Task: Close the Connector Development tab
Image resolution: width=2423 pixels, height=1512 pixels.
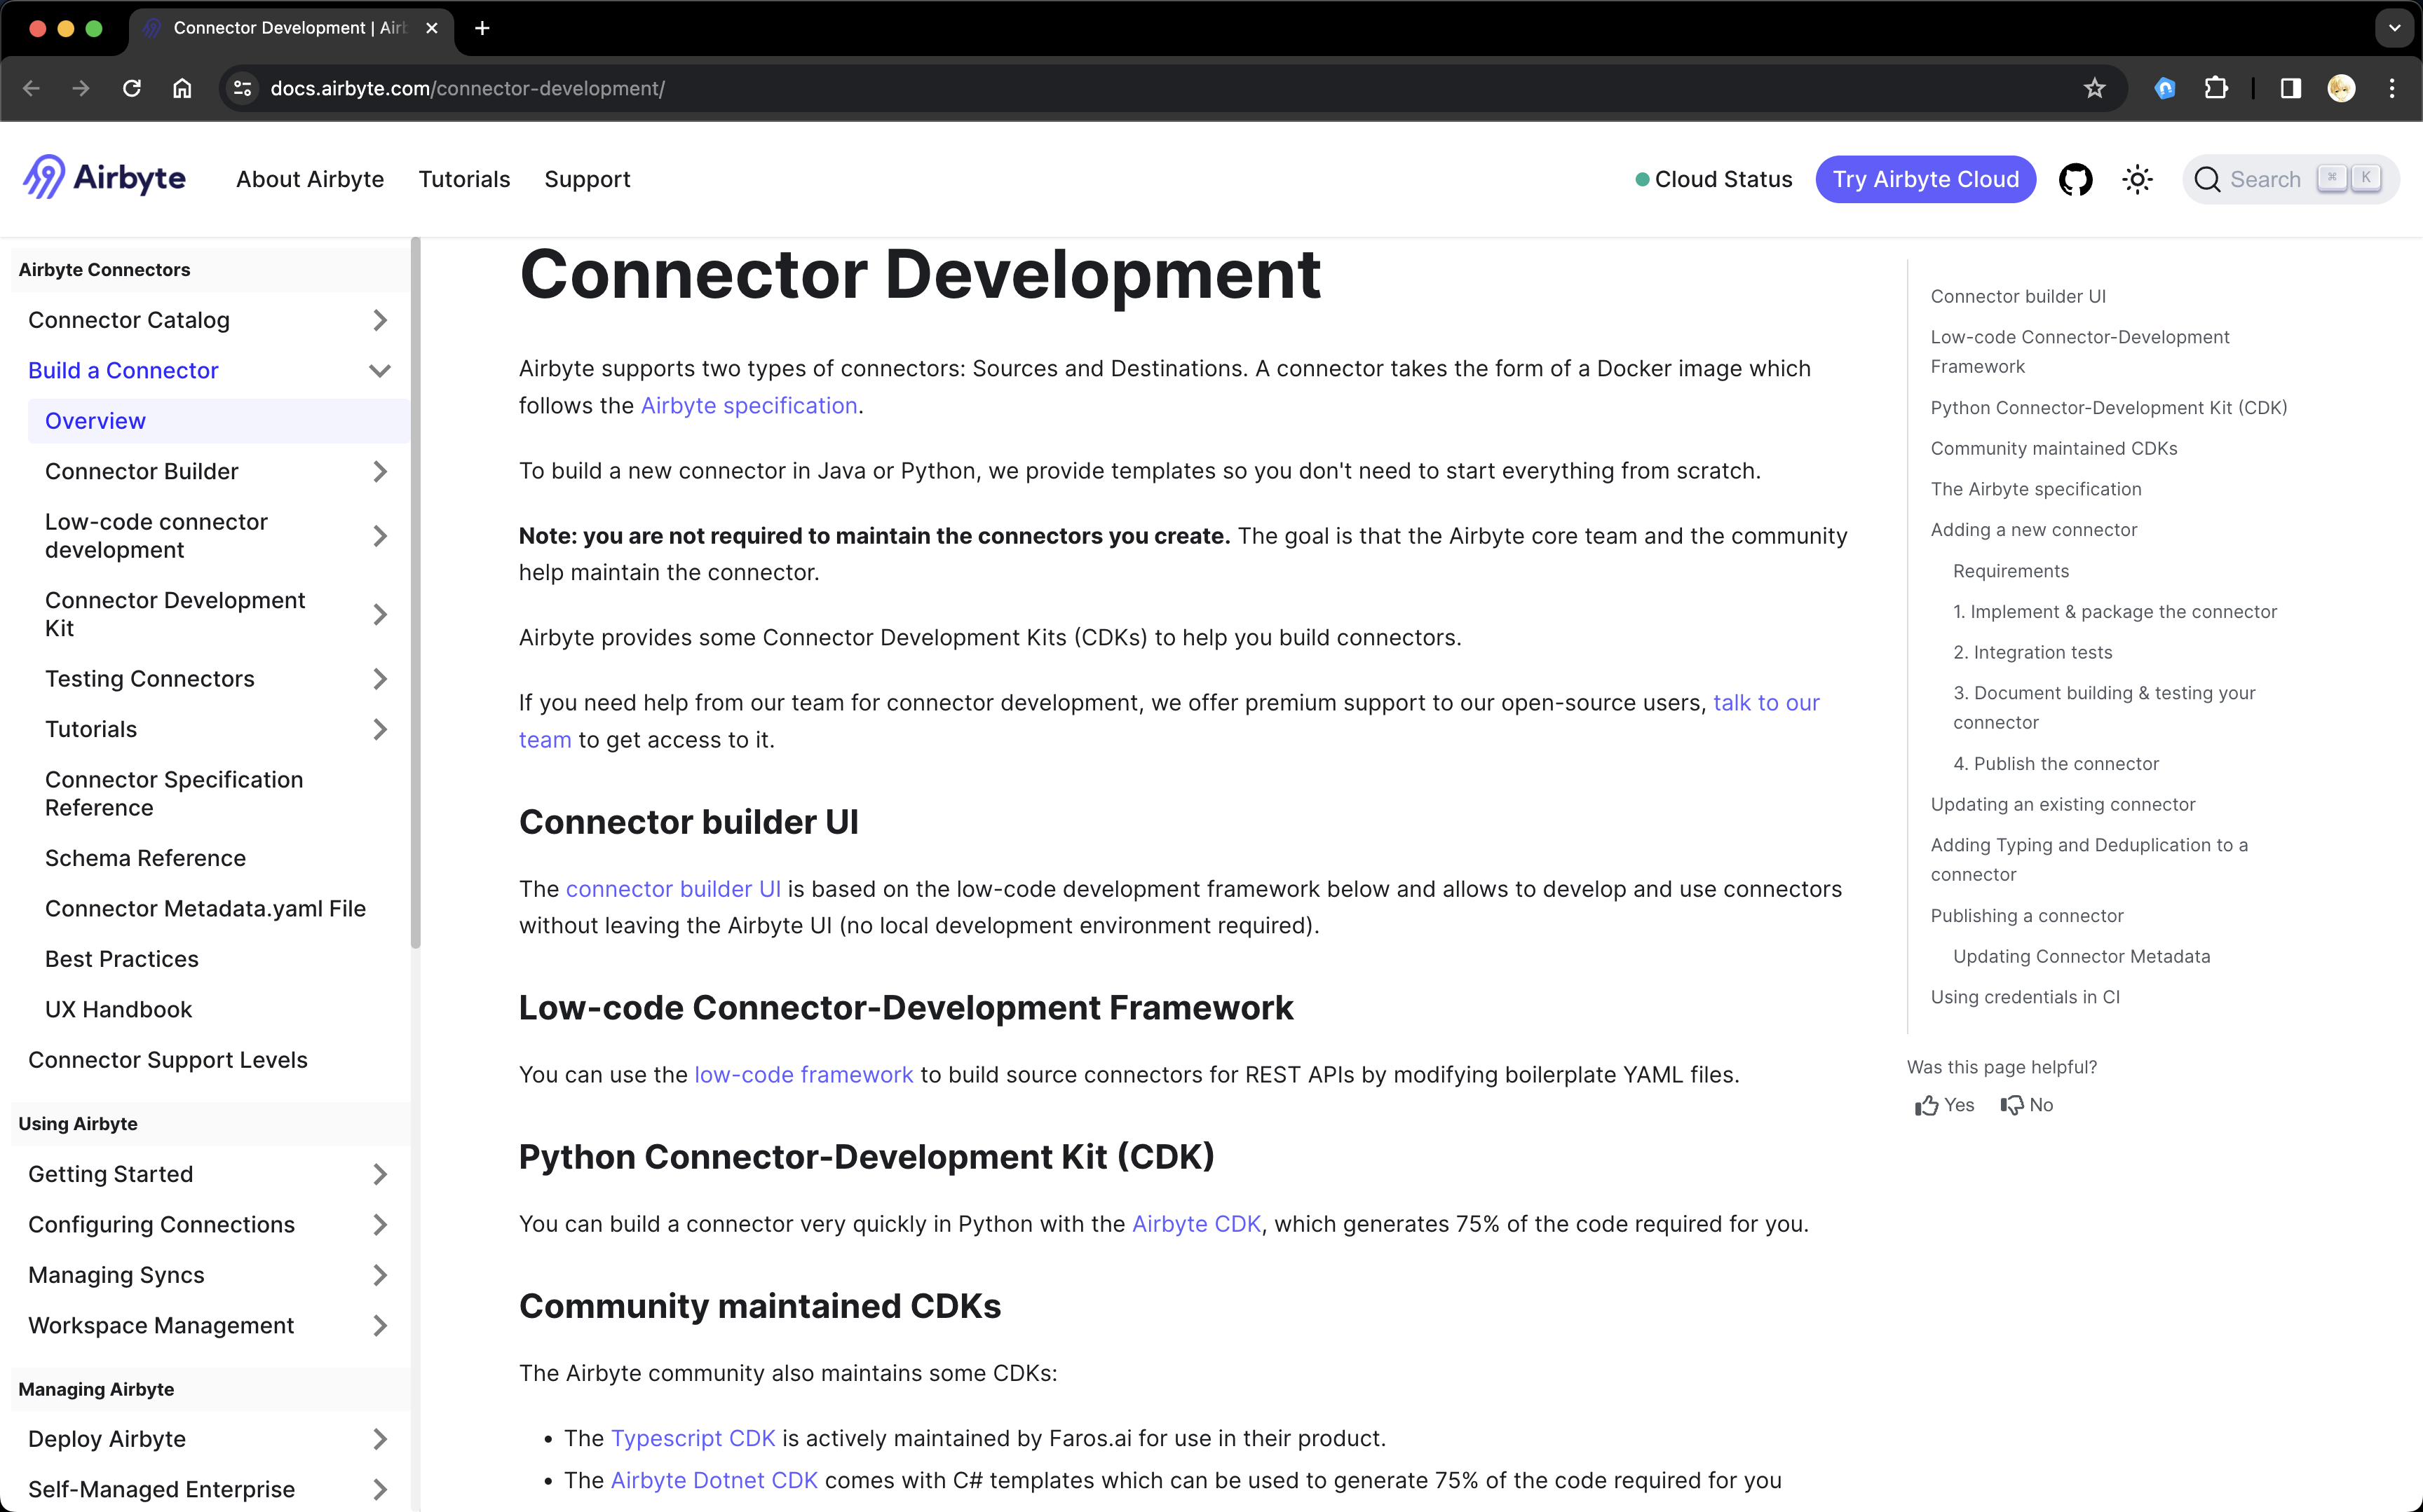Action: pyautogui.click(x=432, y=28)
